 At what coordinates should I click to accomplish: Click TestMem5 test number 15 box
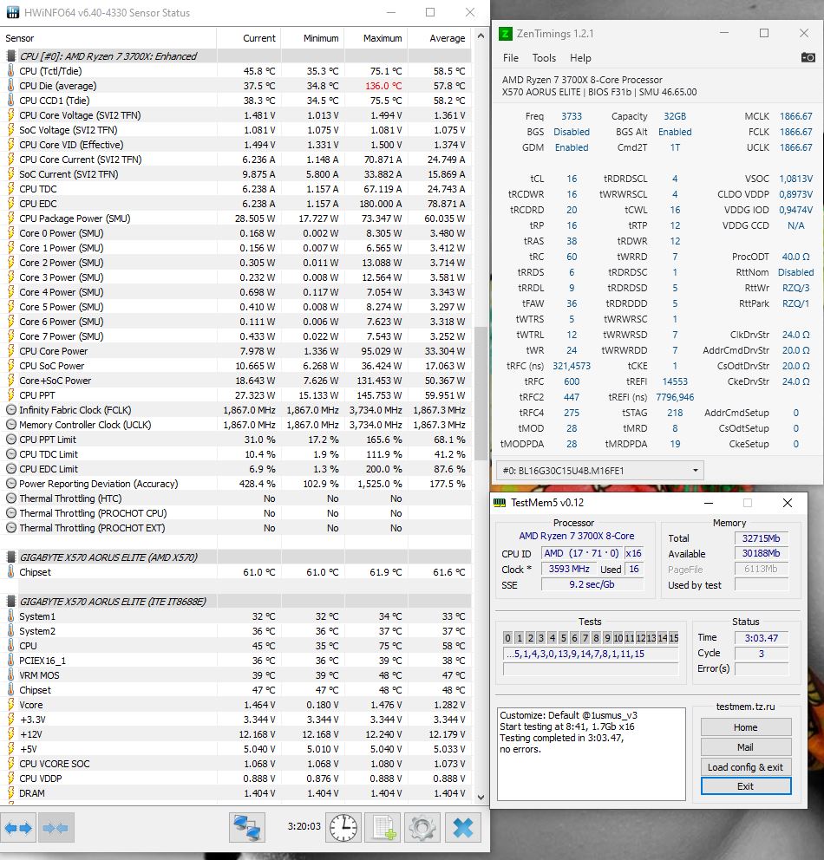(673, 638)
